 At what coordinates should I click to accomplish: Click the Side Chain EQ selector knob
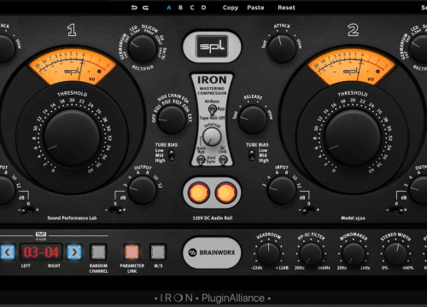172,119
